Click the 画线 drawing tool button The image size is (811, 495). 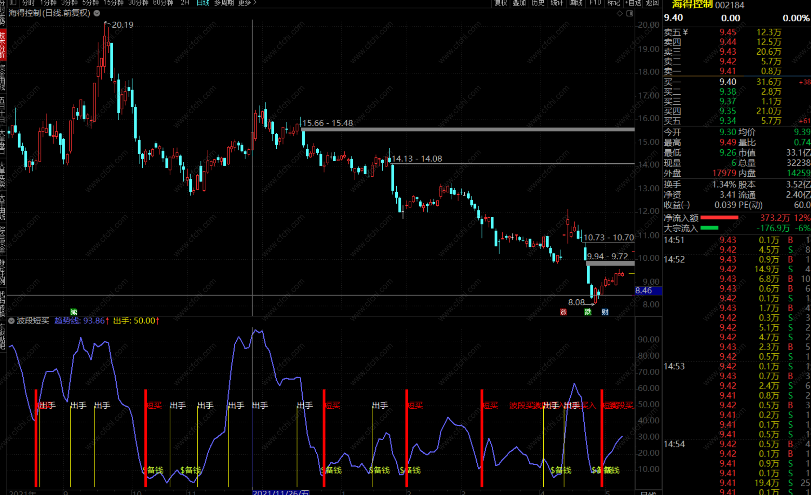576,3
